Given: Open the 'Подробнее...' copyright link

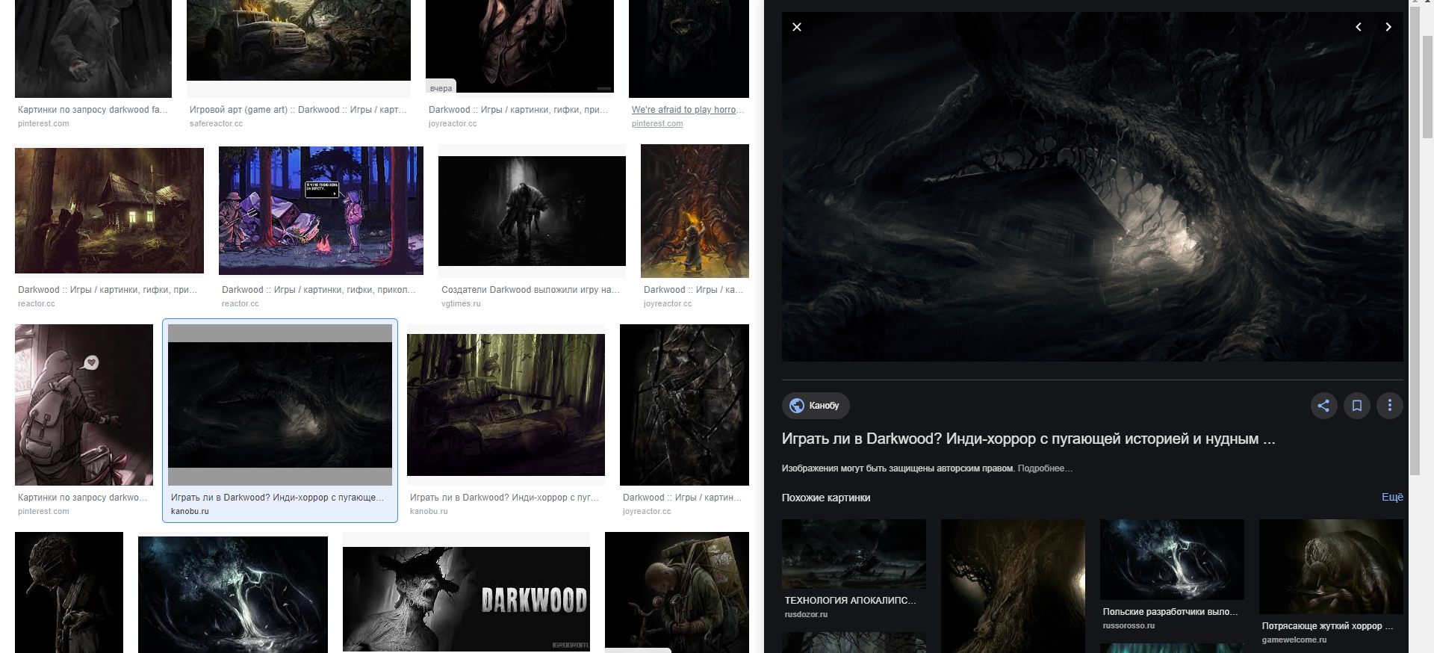Looking at the screenshot, I should coord(1045,468).
